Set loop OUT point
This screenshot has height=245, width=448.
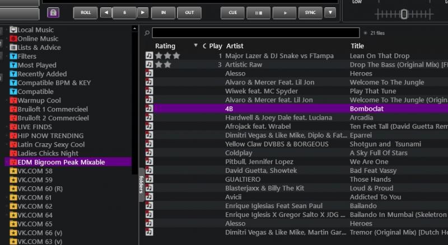[x=189, y=13]
